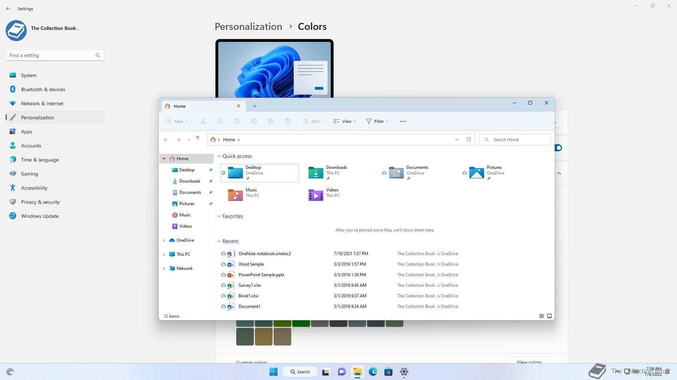The width and height of the screenshot is (677, 380).
Task: Click the Search Home input field
Action: (515, 140)
